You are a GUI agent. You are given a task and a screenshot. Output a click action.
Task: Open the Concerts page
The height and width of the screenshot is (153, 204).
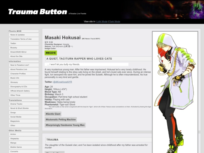24,151
